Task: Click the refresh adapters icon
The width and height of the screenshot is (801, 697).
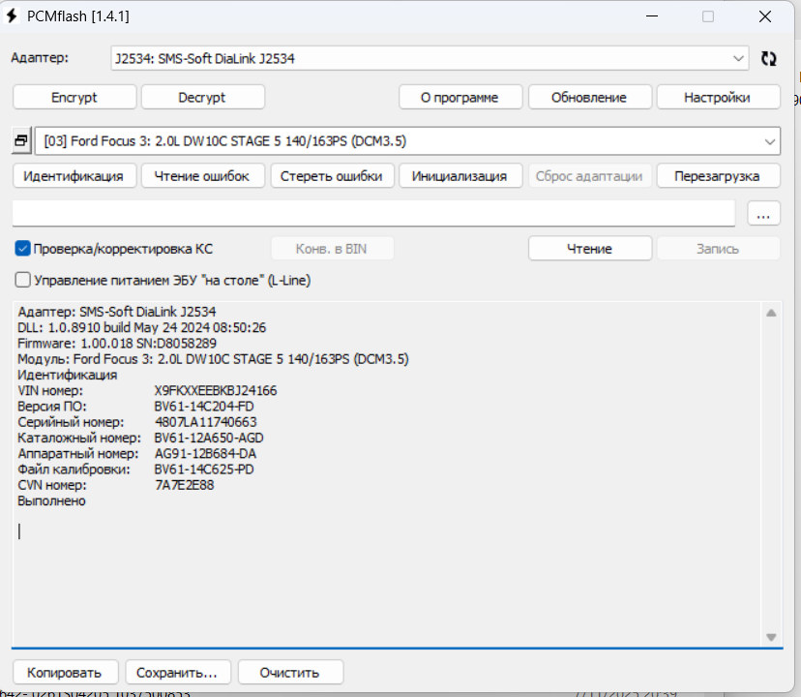Action: (x=769, y=58)
